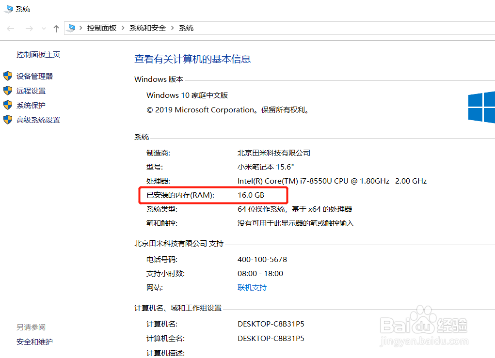
Task: Click the computer icon in the address bar
Action: tap(72, 28)
